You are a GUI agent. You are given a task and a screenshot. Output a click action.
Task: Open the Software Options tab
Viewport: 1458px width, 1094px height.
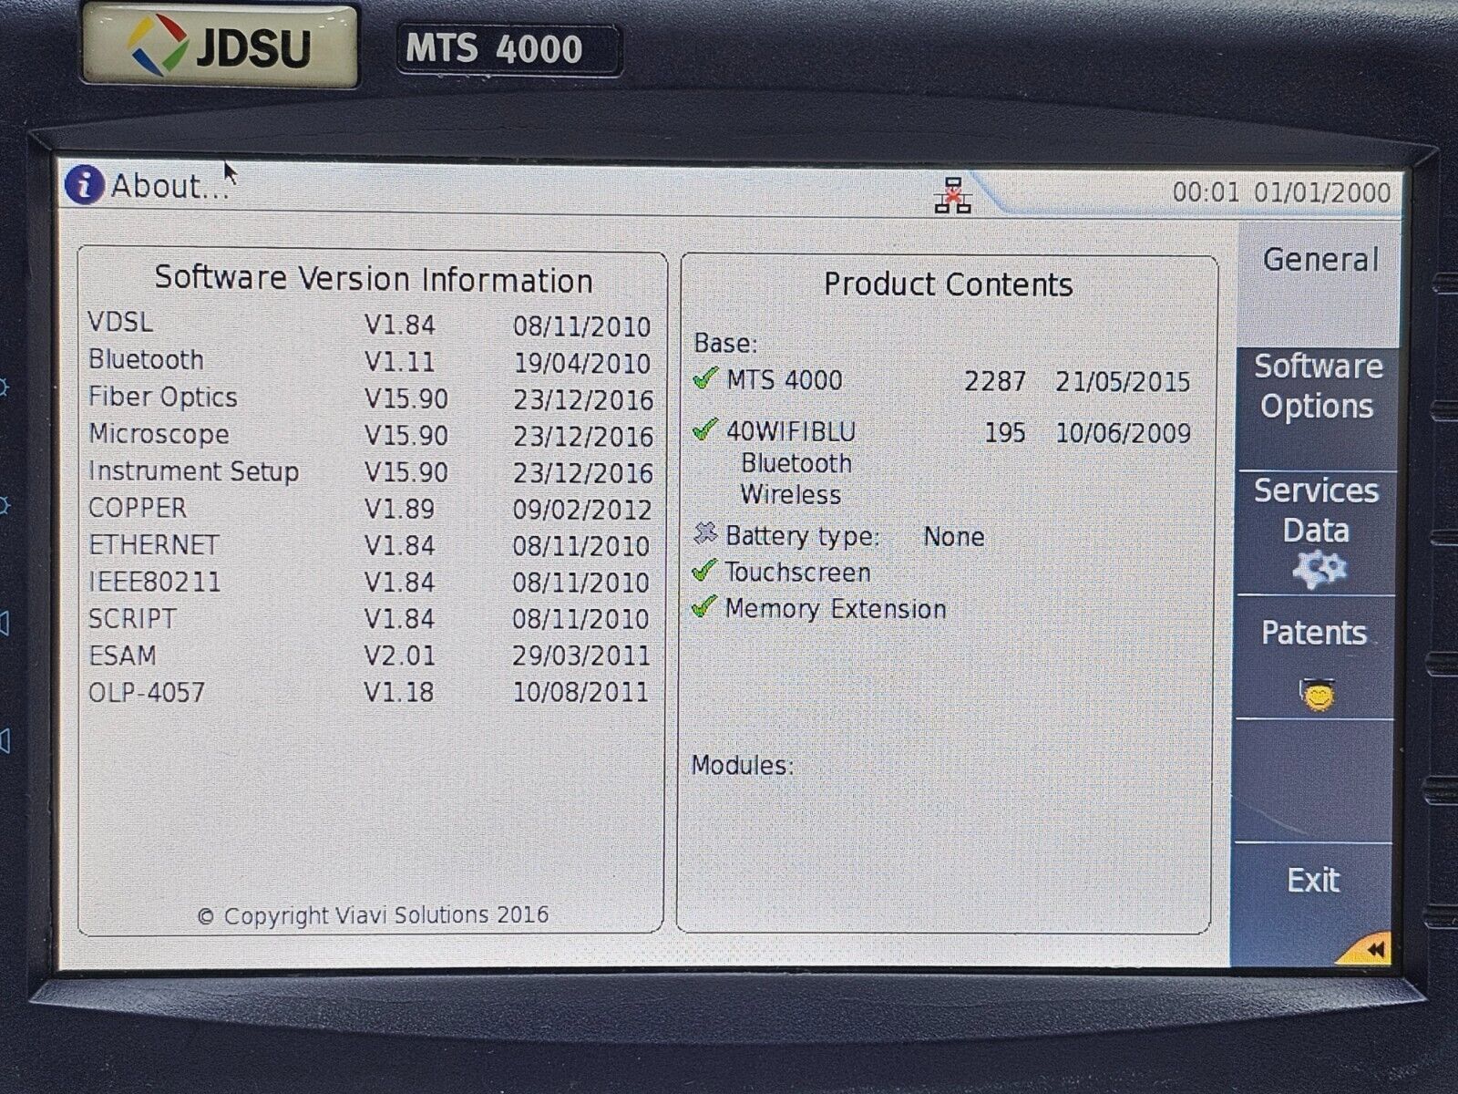pos(1317,408)
